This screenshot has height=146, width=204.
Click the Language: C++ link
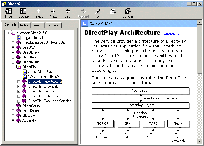pos(173,33)
